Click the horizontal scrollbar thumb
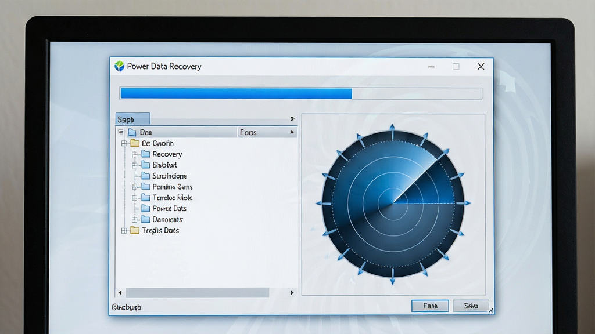 pos(198,292)
